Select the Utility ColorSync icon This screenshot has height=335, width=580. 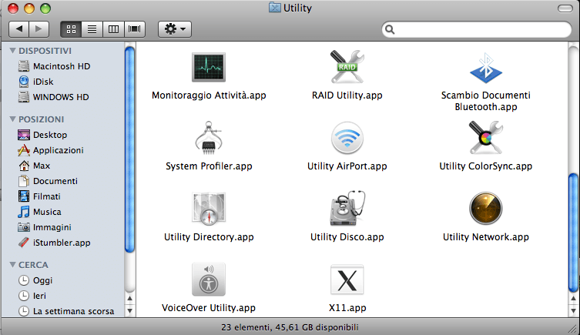pyautogui.click(x=486, y=138)
